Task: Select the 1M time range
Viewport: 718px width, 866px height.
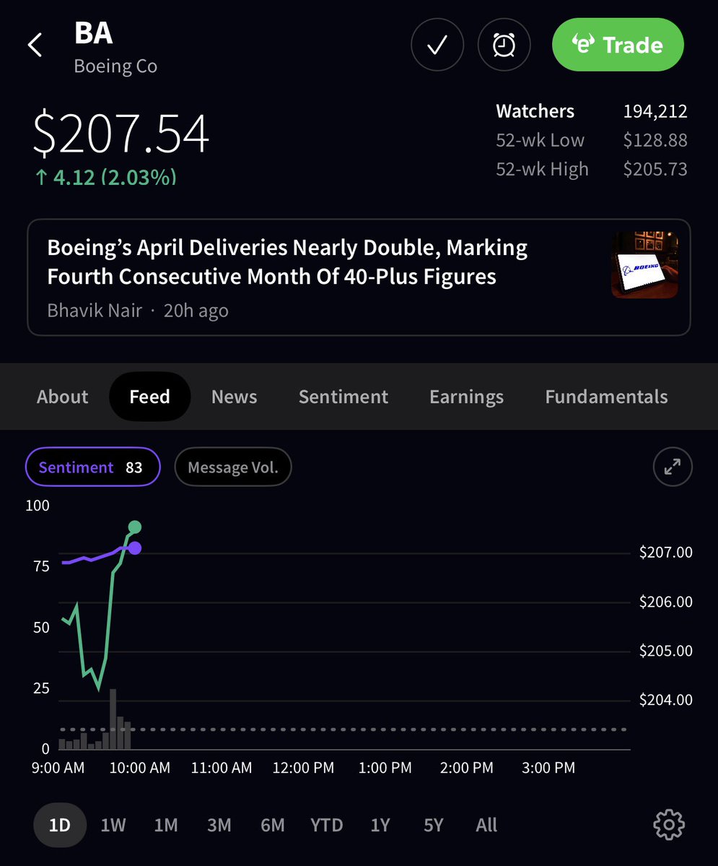Action: pos(165,825)
